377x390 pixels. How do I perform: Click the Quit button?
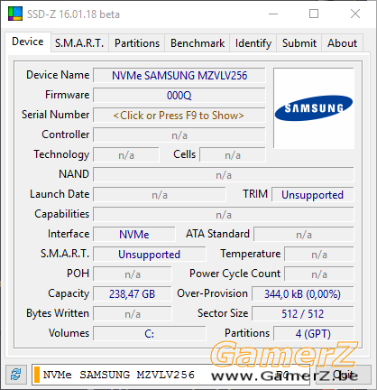(343, 375)
